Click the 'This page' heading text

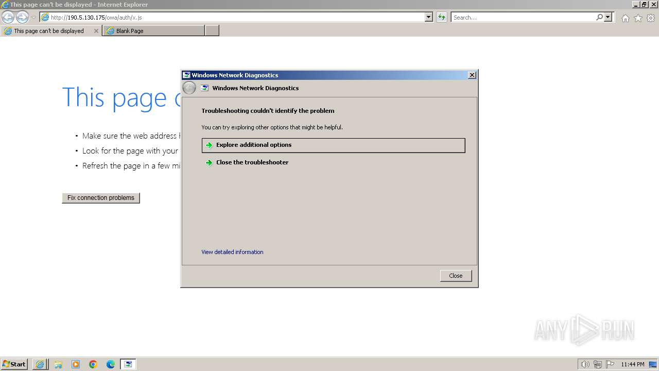click(114, 98)
